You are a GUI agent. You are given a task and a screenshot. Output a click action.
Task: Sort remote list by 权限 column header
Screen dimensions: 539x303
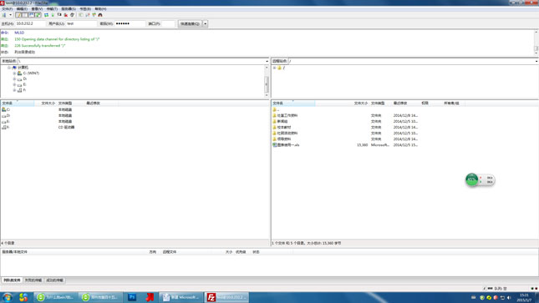point(431,103)
